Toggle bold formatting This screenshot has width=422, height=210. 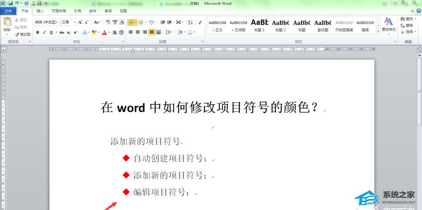click(38, 32)
